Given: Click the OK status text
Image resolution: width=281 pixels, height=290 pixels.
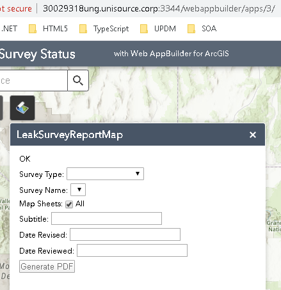Looking at the screenshot, I should [x=25, y=159].
